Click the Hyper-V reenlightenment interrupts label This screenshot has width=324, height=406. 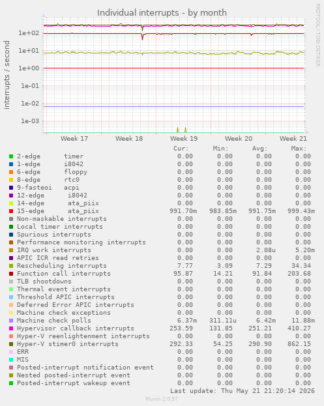click(x=83, y=336)
